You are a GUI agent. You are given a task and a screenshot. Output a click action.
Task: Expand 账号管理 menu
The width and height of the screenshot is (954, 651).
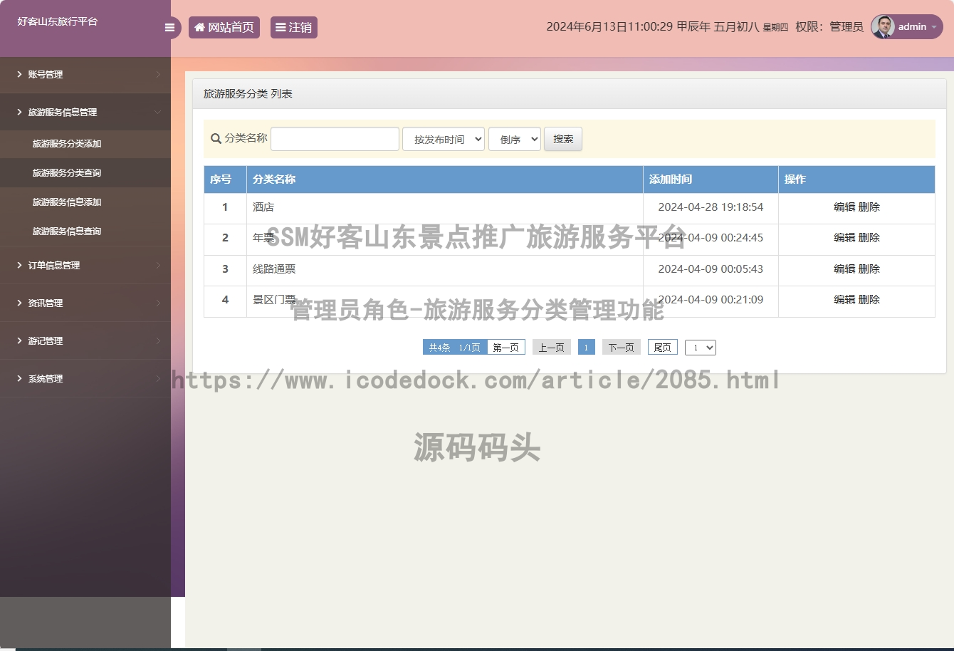85,75
